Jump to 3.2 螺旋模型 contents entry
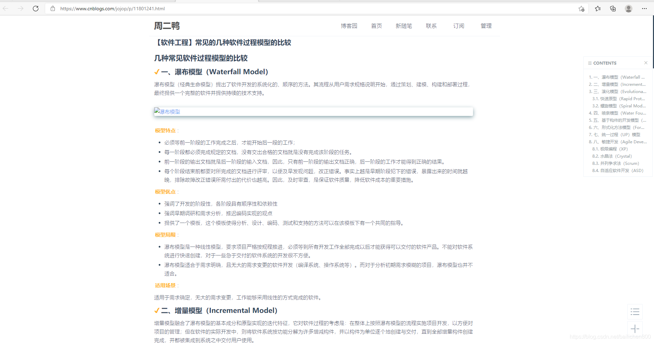Screen dimensions: 654x343 pyautogui.click(x=617, y=106)
